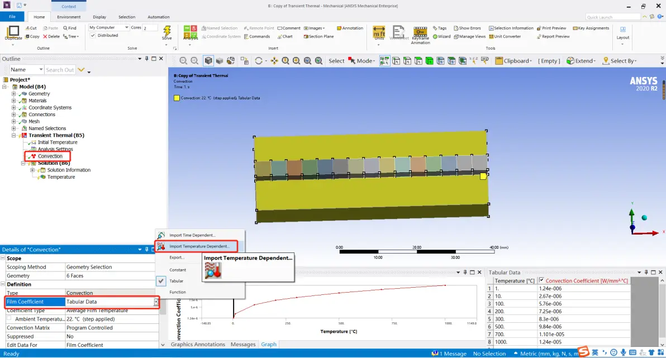Click the microphone icon in the IME bar
Screen dimensions: 666x358
point(623,352)
